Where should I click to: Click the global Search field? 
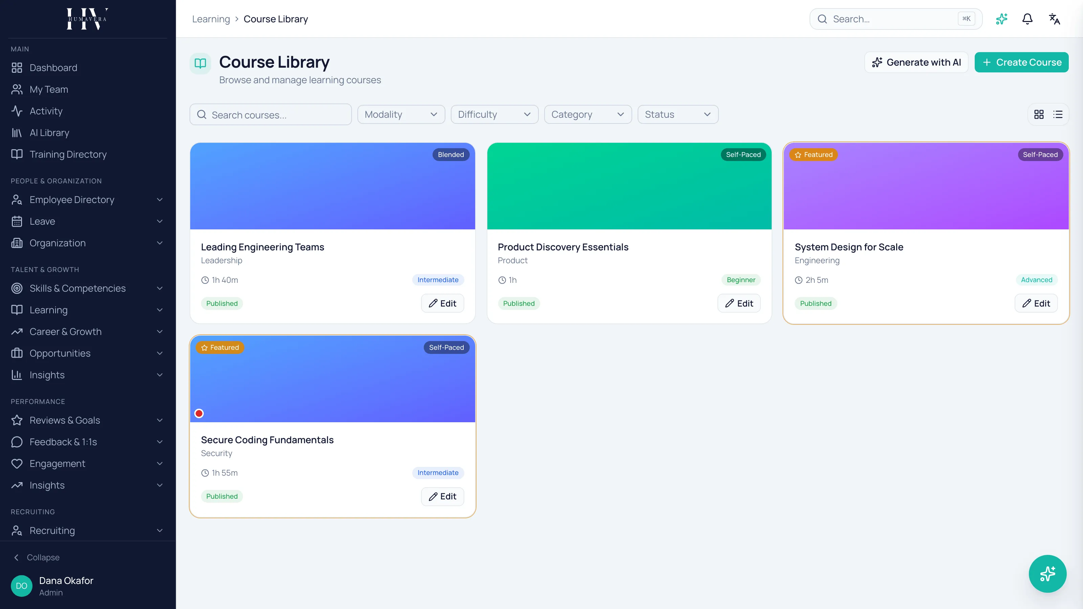896,19
